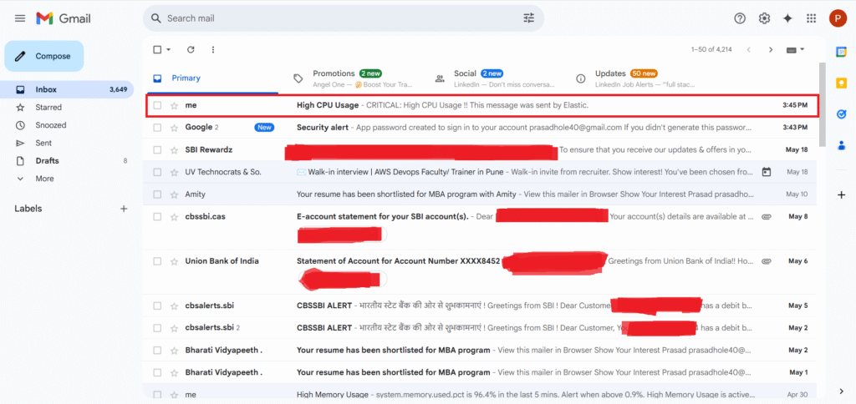Switch to the Social tab
This screenshot has width=856, height=404.
(494, 78)
